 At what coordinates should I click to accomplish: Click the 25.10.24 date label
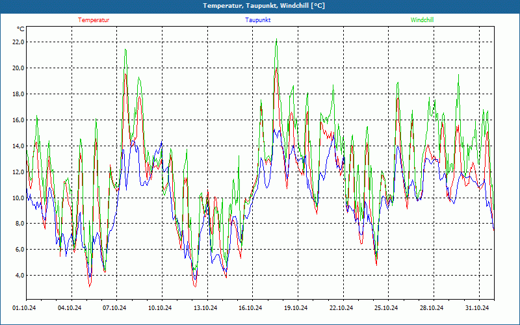[386, 308]
